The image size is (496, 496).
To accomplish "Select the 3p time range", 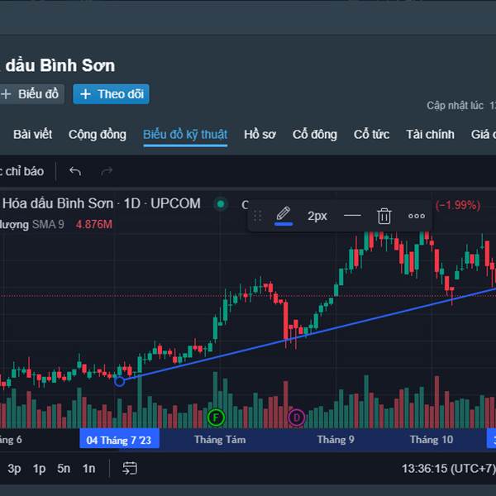I will tap(14, 469).
